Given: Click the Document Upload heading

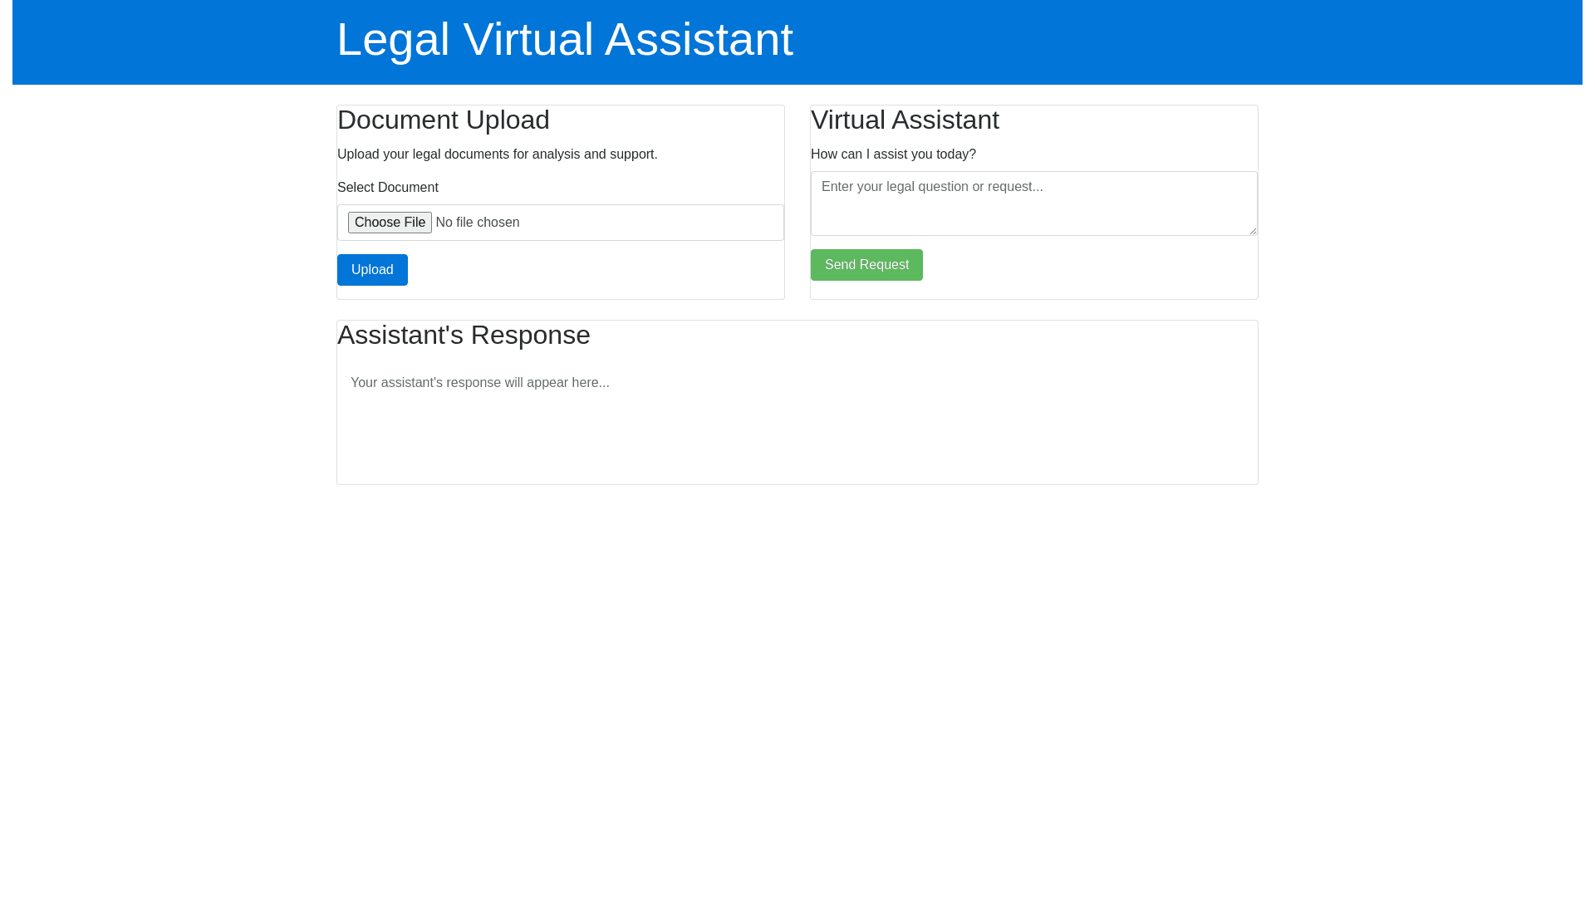Looking at the screenshot, I should [444, 120].
